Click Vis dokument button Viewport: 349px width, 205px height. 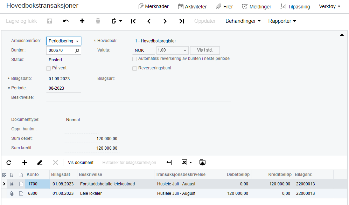(81, 163)
